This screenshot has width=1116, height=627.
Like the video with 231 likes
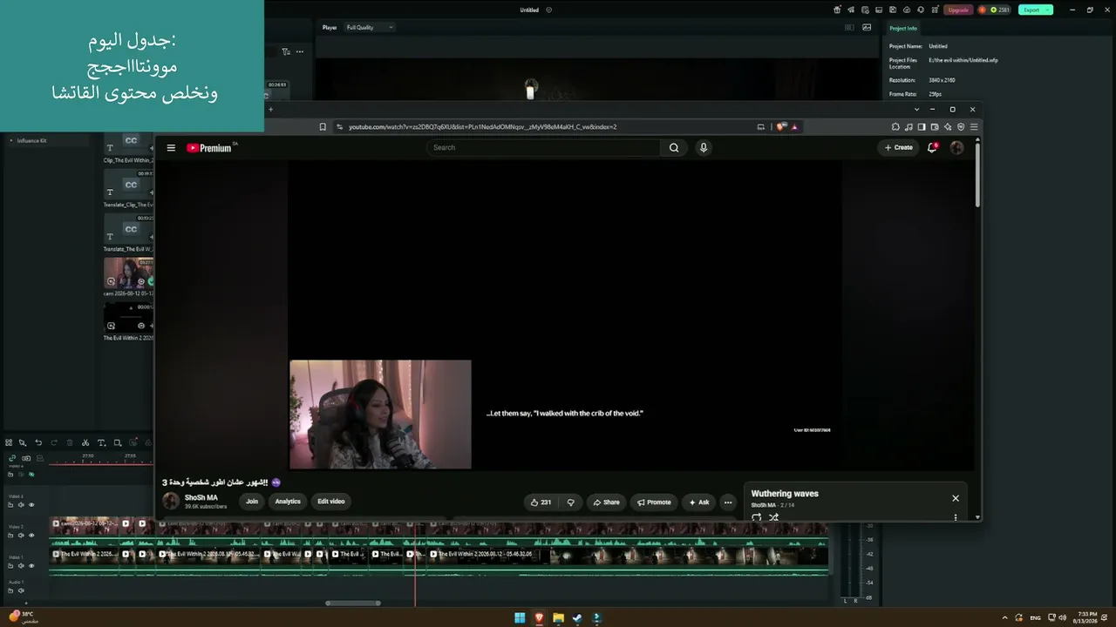pos(541,502)
